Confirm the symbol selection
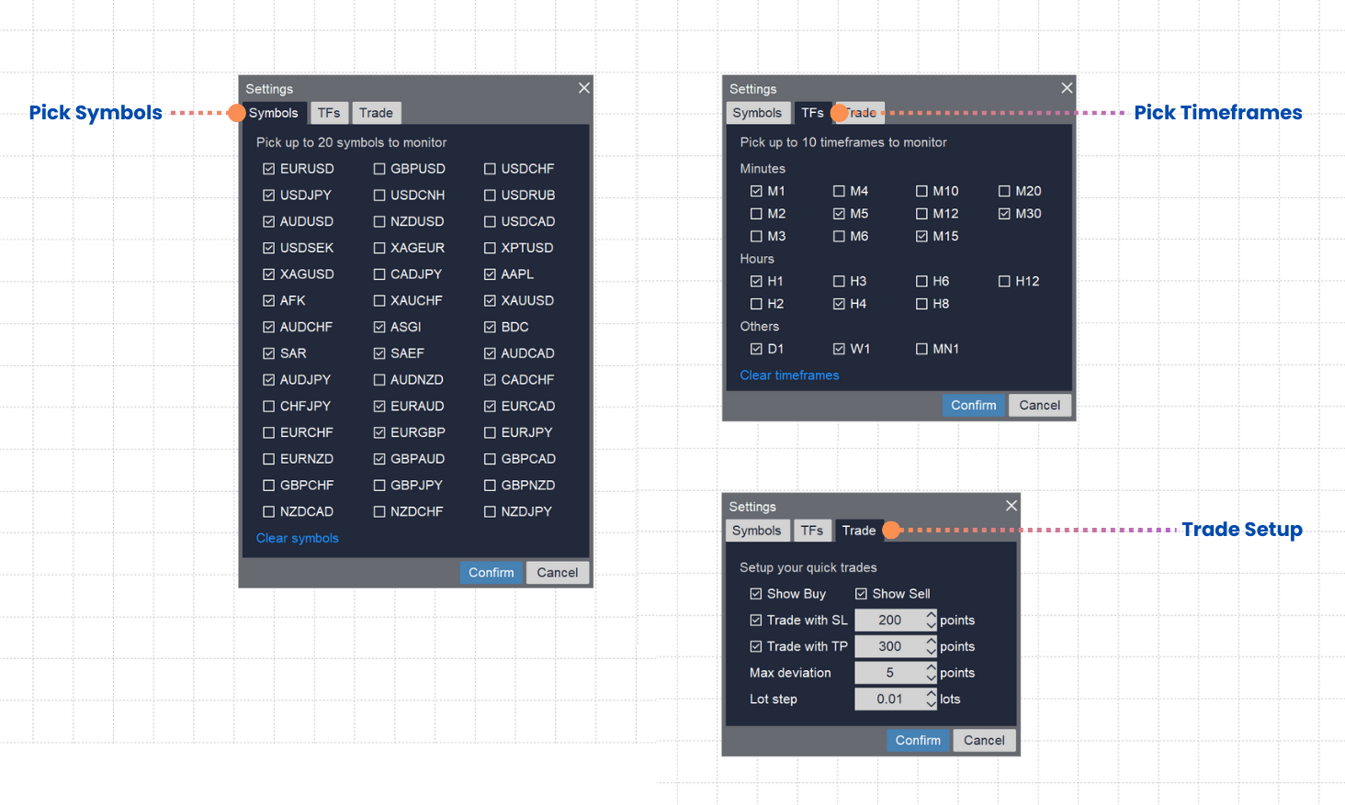The width and height of the screenshot is (1345, 805). [x=492, y=573]
